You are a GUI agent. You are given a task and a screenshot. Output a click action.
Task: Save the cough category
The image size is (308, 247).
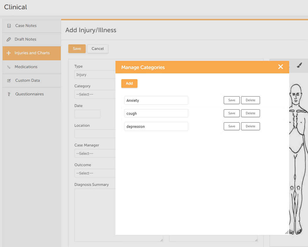[231, 113]
